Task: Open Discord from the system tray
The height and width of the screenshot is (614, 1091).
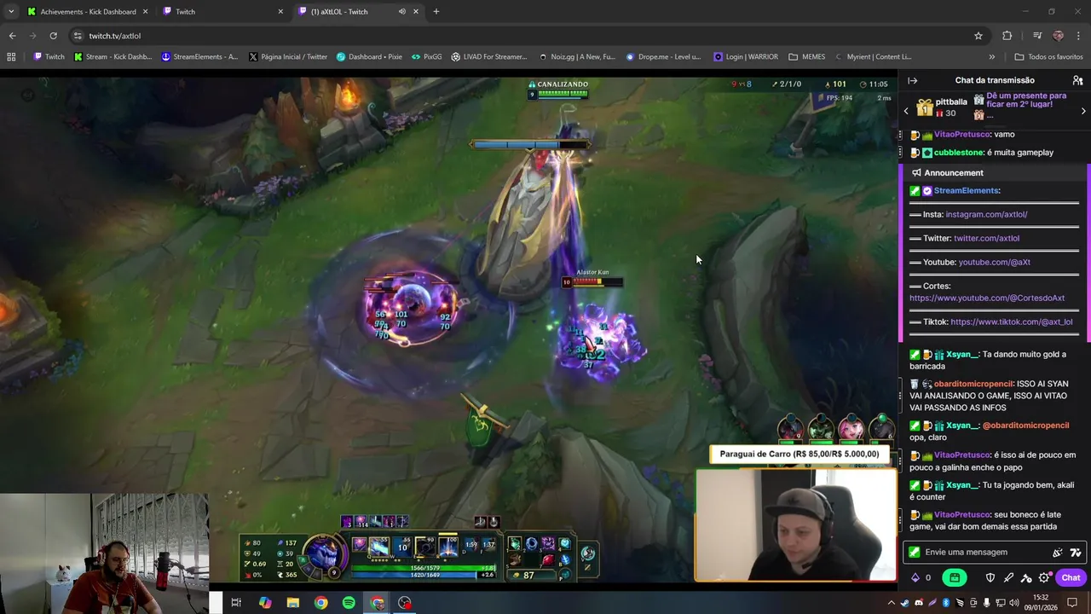Action: (x=919, y=603)
